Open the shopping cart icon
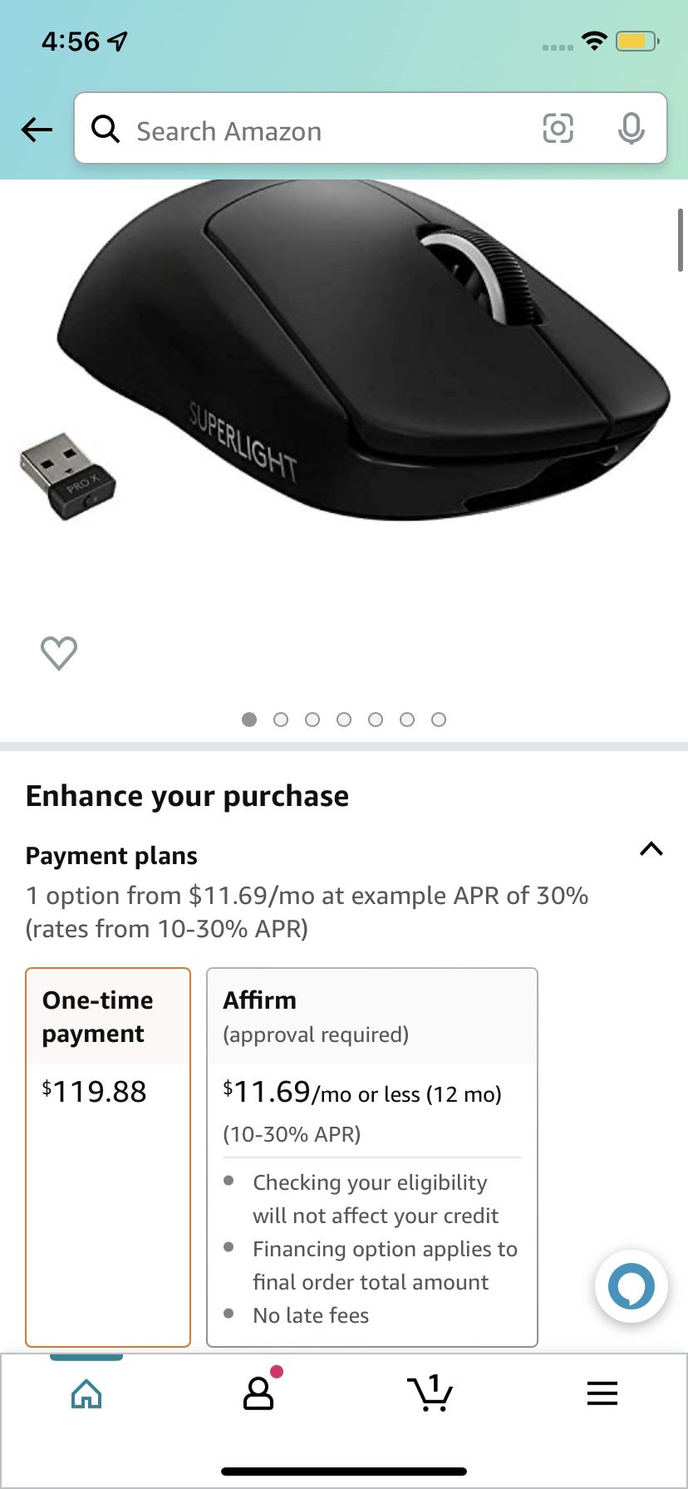 click(430, 1393)
